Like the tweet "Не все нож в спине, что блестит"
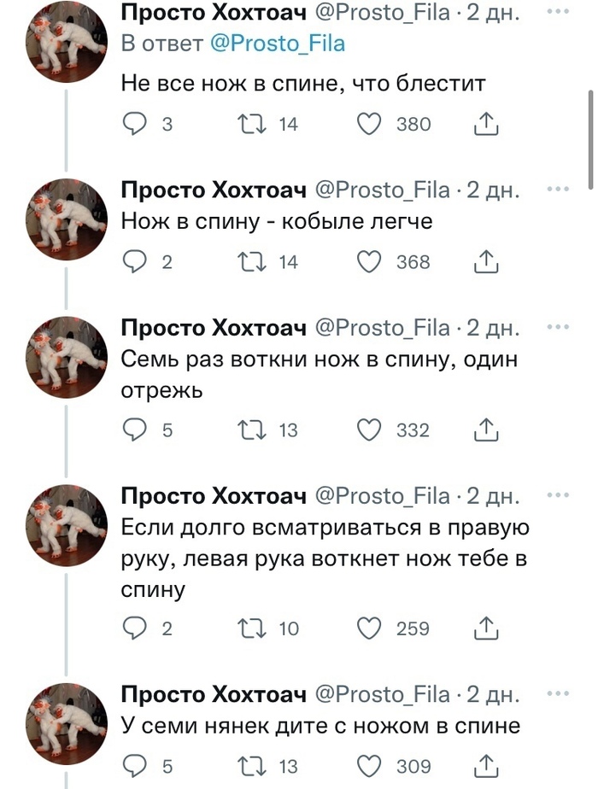 tap(368, 125)
